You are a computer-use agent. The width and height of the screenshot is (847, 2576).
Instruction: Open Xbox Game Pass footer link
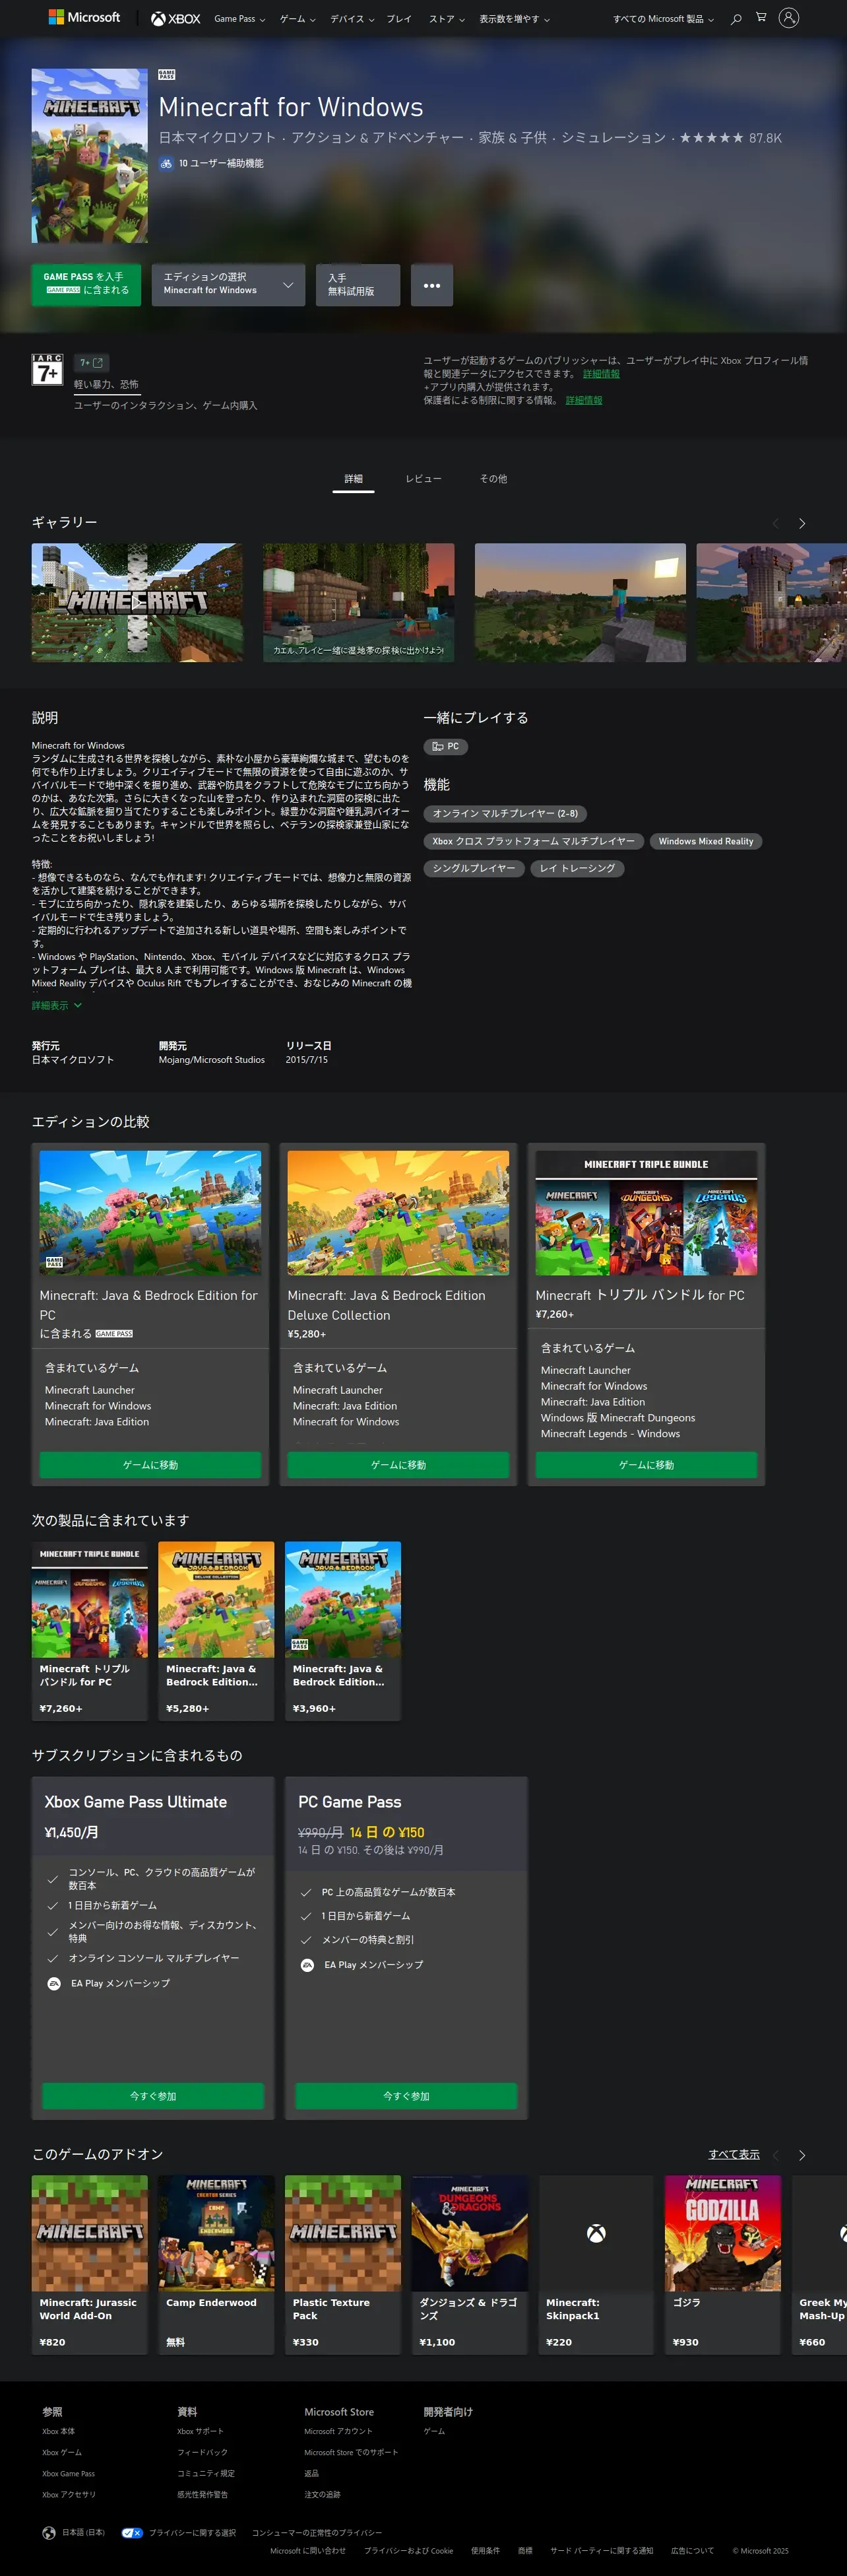pyautogui.click(x=69, y=2473)
